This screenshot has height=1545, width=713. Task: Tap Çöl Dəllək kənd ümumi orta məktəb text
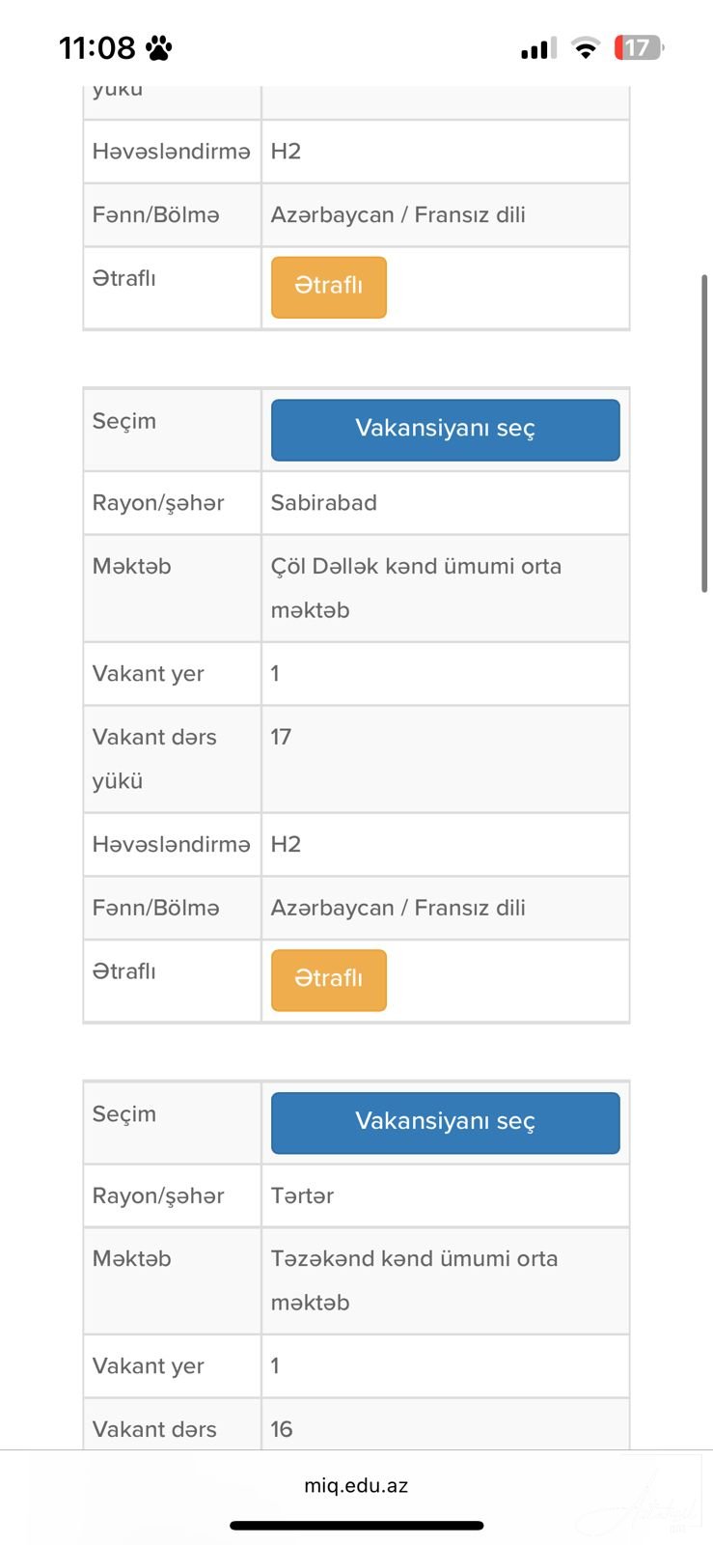(x=416, y=587)
